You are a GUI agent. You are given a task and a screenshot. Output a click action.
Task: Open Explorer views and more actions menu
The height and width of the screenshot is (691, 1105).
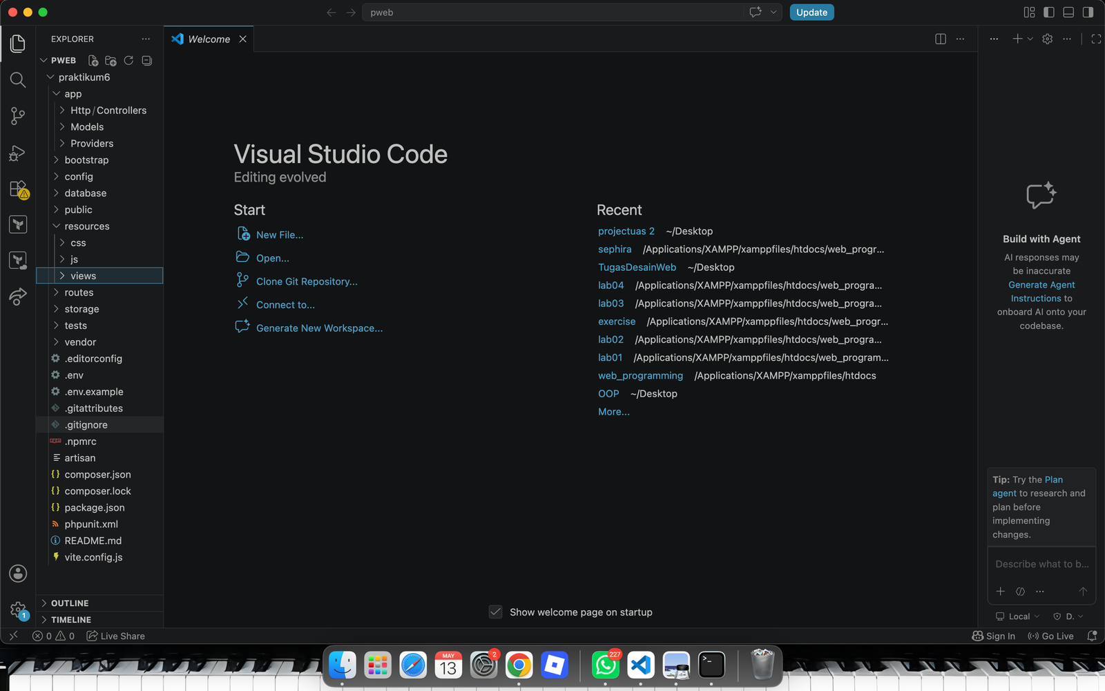(146, 39)
